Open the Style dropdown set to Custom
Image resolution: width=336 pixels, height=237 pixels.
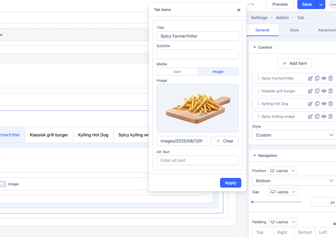pyautogui.click(x=294, y=135)
